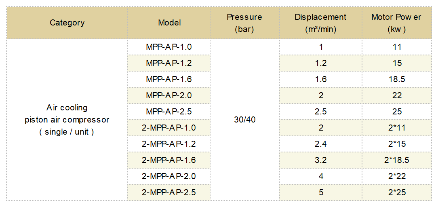Click the 30/40 pressure value cell
Viewport: 438px width, 207px height.
245,120
